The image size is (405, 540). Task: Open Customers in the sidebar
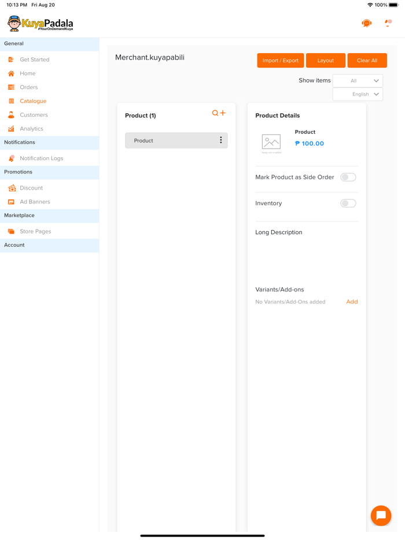coord(34,114)
